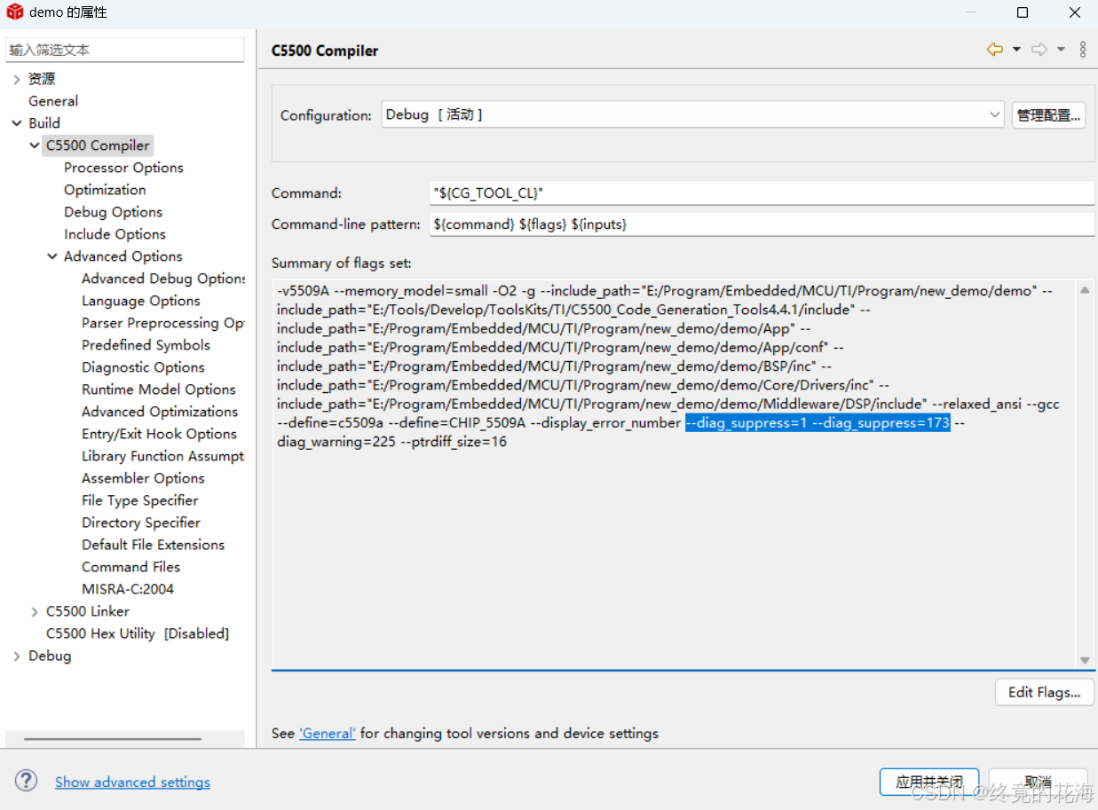1098x810 pixels.
Task: Click the highlighted --diag_suppress flags text
Action: 818,423
